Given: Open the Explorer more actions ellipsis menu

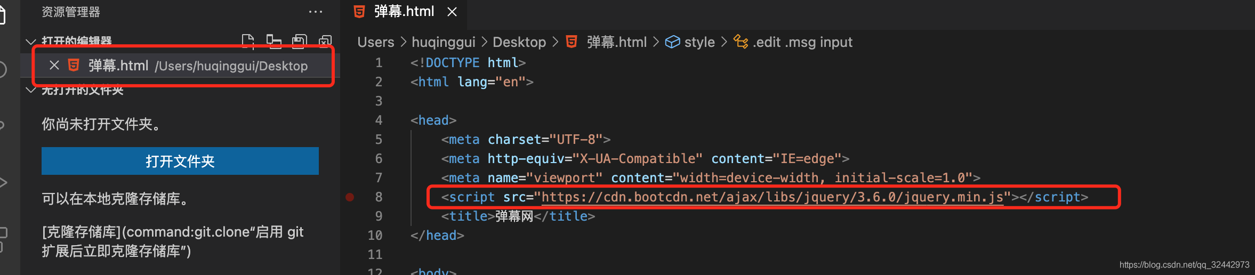Looking at the screenshot, I should pyautogui.click(x=316, y=12).
